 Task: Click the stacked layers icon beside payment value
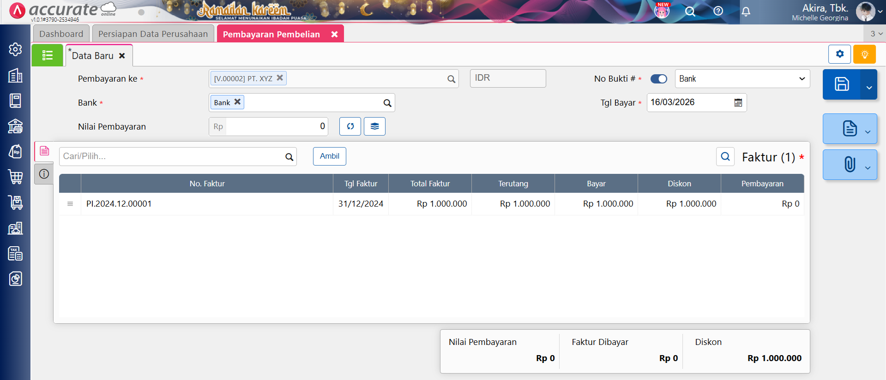(x=374, y=126)
